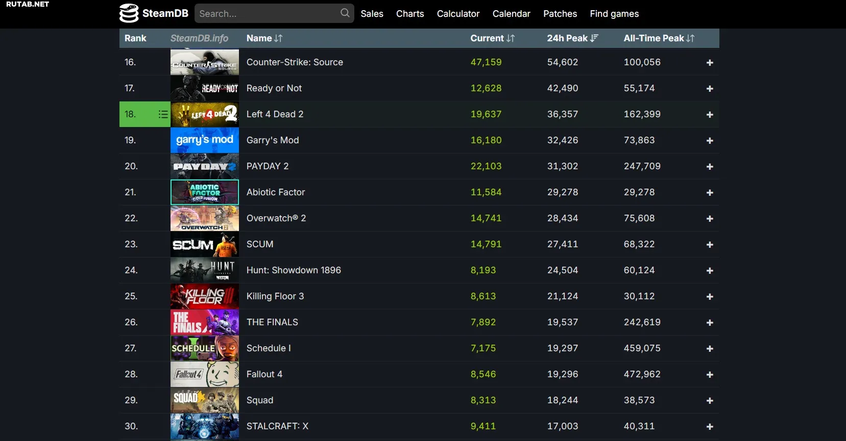Screen dimensions: 846x441
Task: Sort table by 24h Peak column
Action: (572, 38)
